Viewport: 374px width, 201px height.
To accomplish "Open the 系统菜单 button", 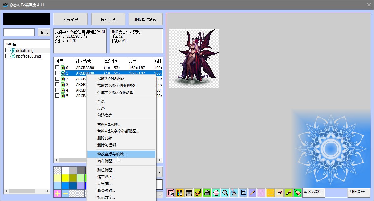I will (71, 19).
